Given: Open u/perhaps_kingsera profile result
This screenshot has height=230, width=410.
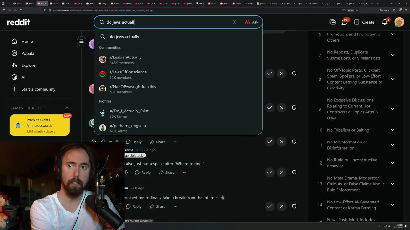Looking at the screenshot, I should 178,128.
